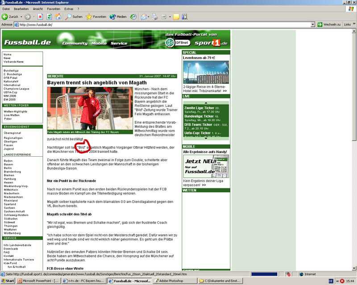Switch to the n-tv.de FC Bayern taskbar window
The height and width of the screenshot is (285, 357).
pyautogui.click(x=84, y=281)
